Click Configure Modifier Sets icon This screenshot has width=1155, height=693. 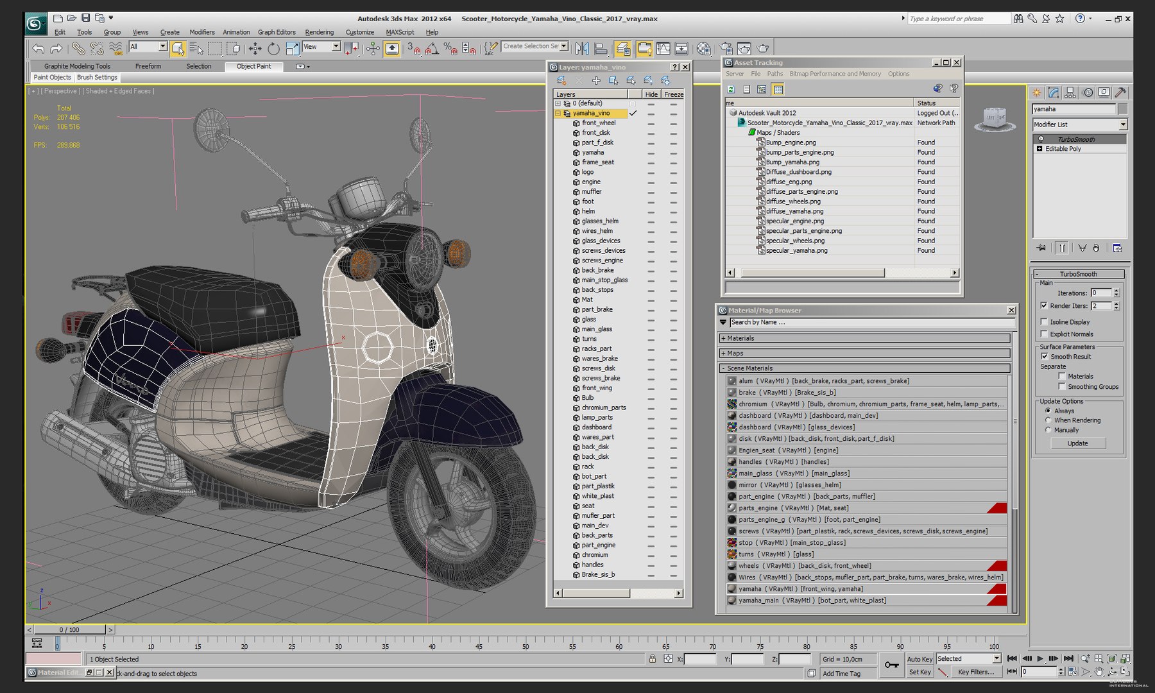[1117, 248]
